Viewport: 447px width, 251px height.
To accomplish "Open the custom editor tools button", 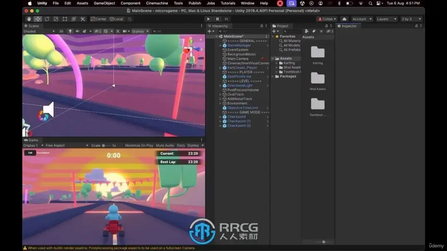I will [83, 19].
